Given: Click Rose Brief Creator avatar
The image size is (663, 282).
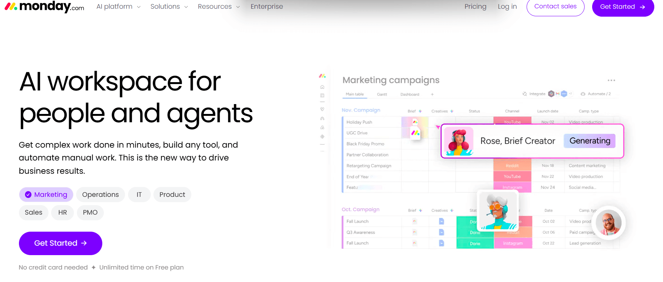Looking at the screenshot, I should pyautogui.click(x=459, y=141).
